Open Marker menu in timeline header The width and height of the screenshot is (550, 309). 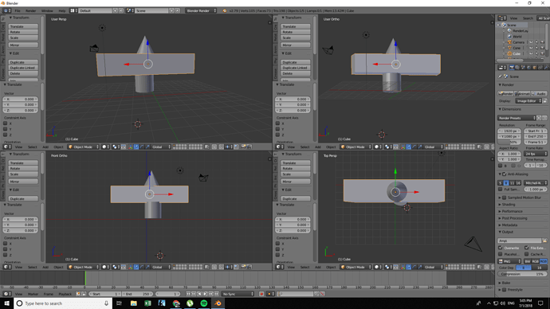(x=33, y=294)
